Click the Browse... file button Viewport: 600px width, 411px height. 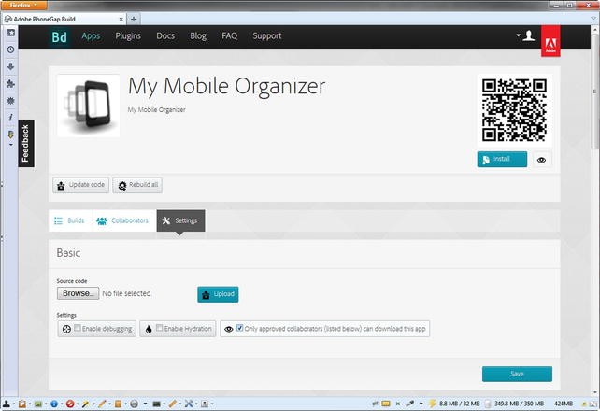click(79, 293)
